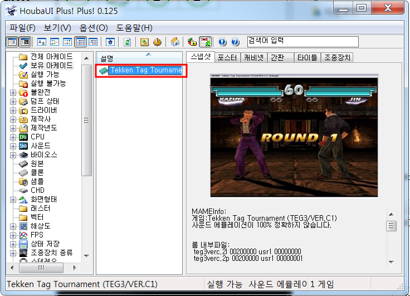Screen dimensions: 410x296
Task: Click the red-green arrows folder toolbar icon
Action: 192,42
